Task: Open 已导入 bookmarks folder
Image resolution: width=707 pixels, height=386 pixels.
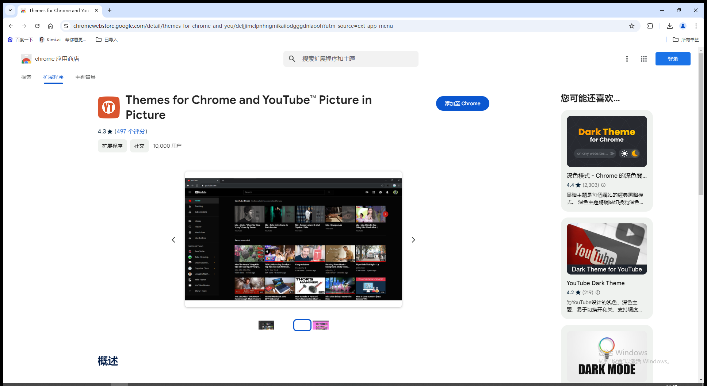Action: pos(107,39)
